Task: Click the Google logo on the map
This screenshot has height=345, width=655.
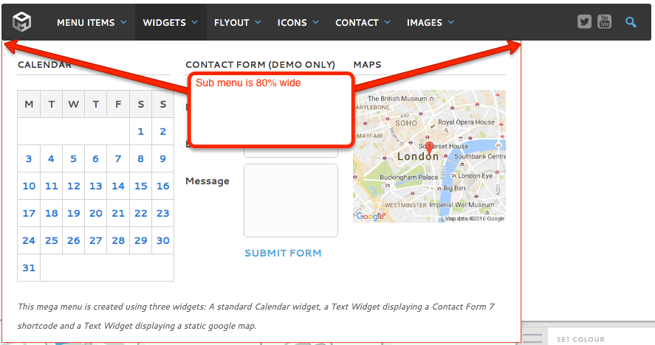Action: point(370,216)
